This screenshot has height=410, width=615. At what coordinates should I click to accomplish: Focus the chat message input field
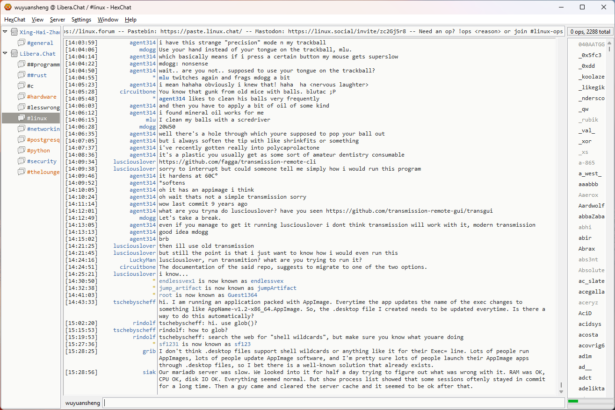[333, 403]
